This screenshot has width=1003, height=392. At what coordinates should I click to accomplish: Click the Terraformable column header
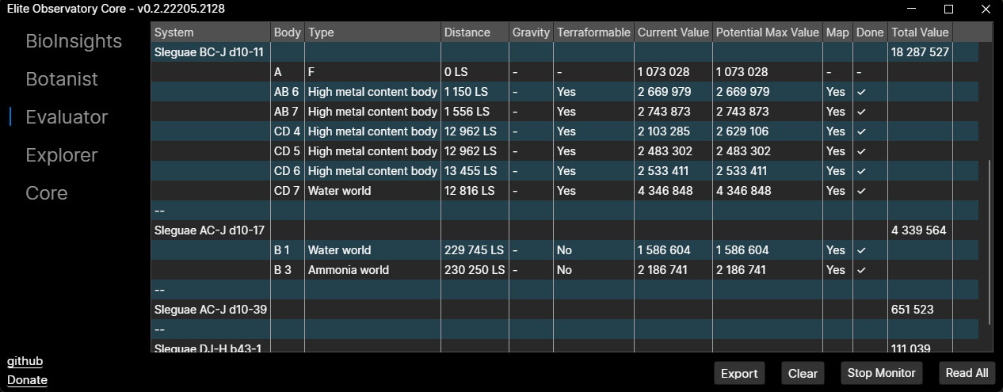pos(594,32)
